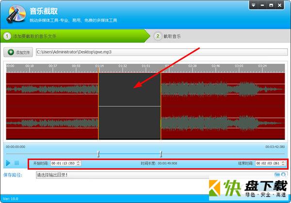This screenshot has height=203, width=291.
Task: Click the 保存路径 label
Action: [x=13, y=175]
